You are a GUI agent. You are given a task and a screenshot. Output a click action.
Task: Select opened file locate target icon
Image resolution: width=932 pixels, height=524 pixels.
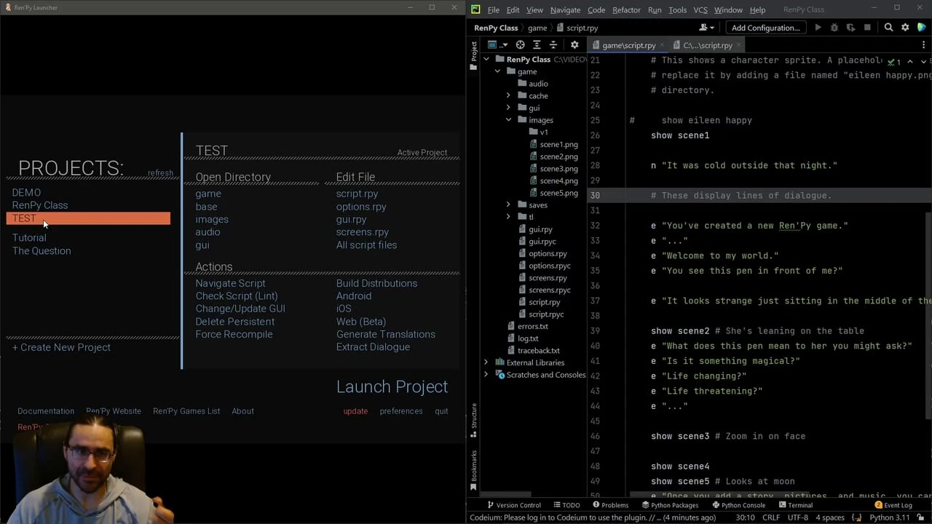520,45
